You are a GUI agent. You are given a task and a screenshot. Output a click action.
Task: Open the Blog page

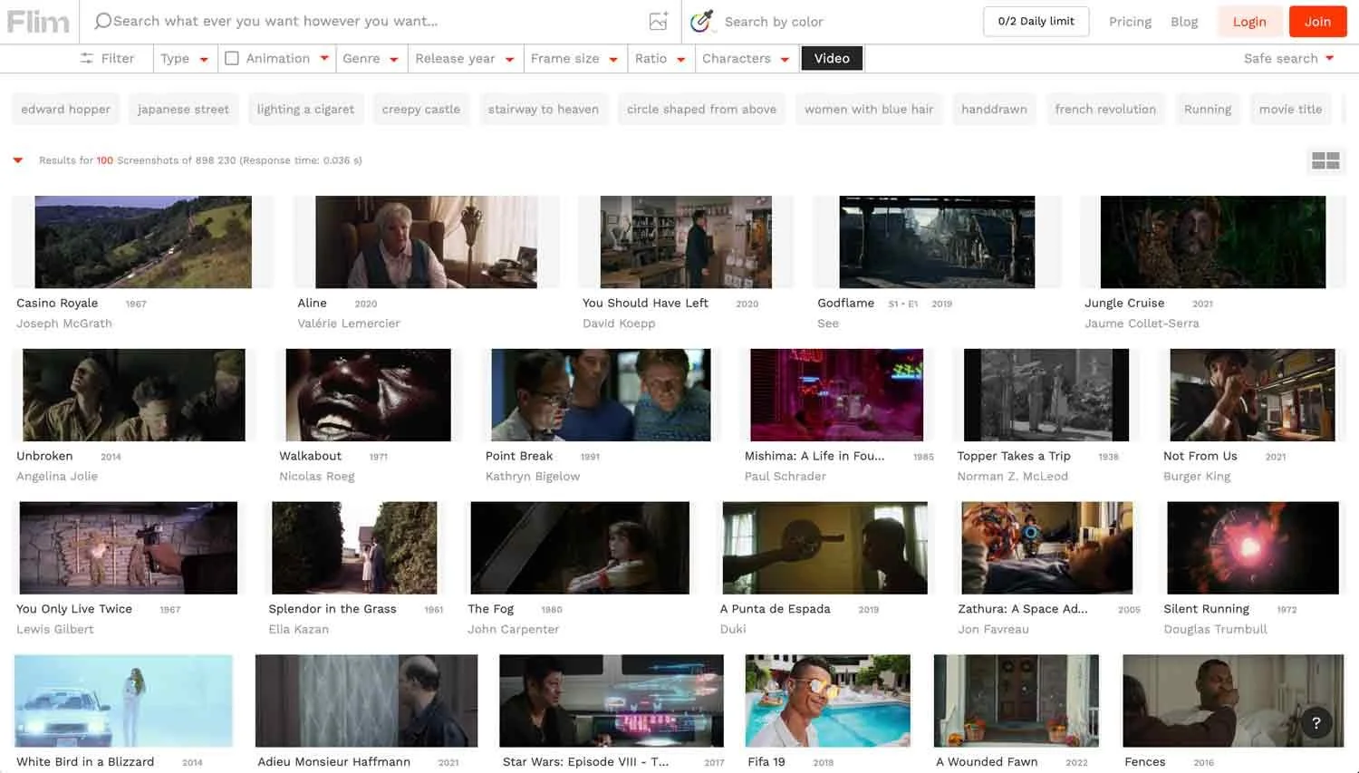1184,22
